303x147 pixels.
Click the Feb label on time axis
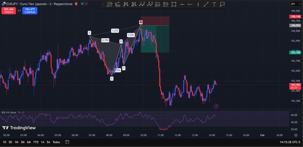click(x=262, y=135)
